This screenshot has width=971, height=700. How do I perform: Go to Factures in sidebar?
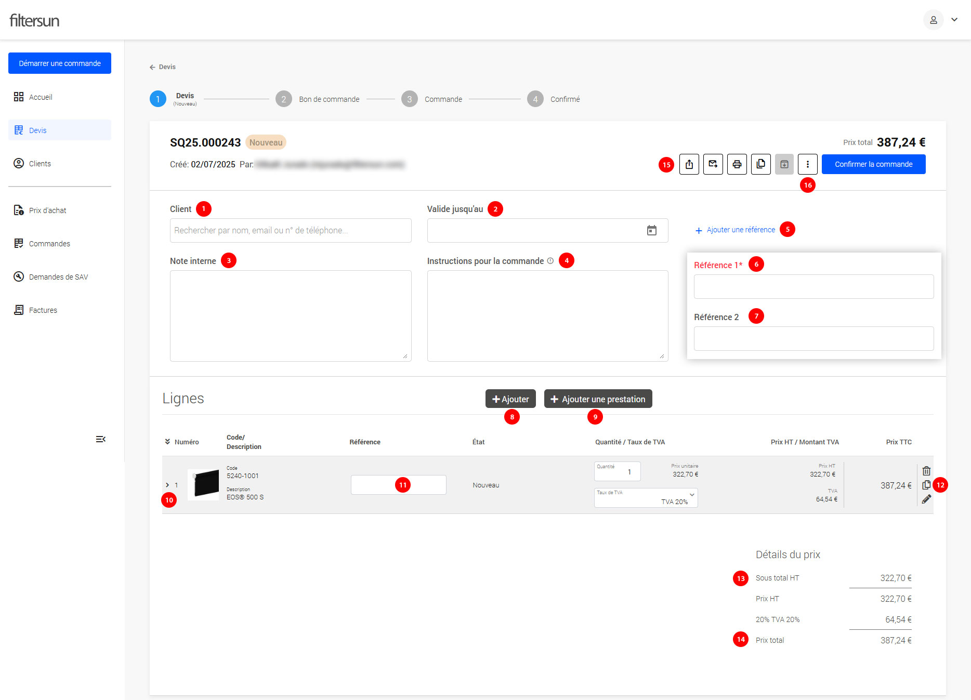(43, 310)
